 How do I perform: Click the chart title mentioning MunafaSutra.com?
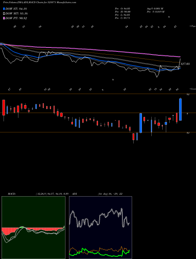(x=40, y=2)
